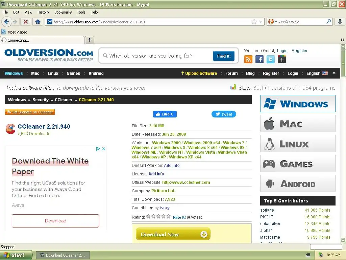Go back with the browser back arrow
Screen dimensions: 346x260
click(x=7, y=22)
